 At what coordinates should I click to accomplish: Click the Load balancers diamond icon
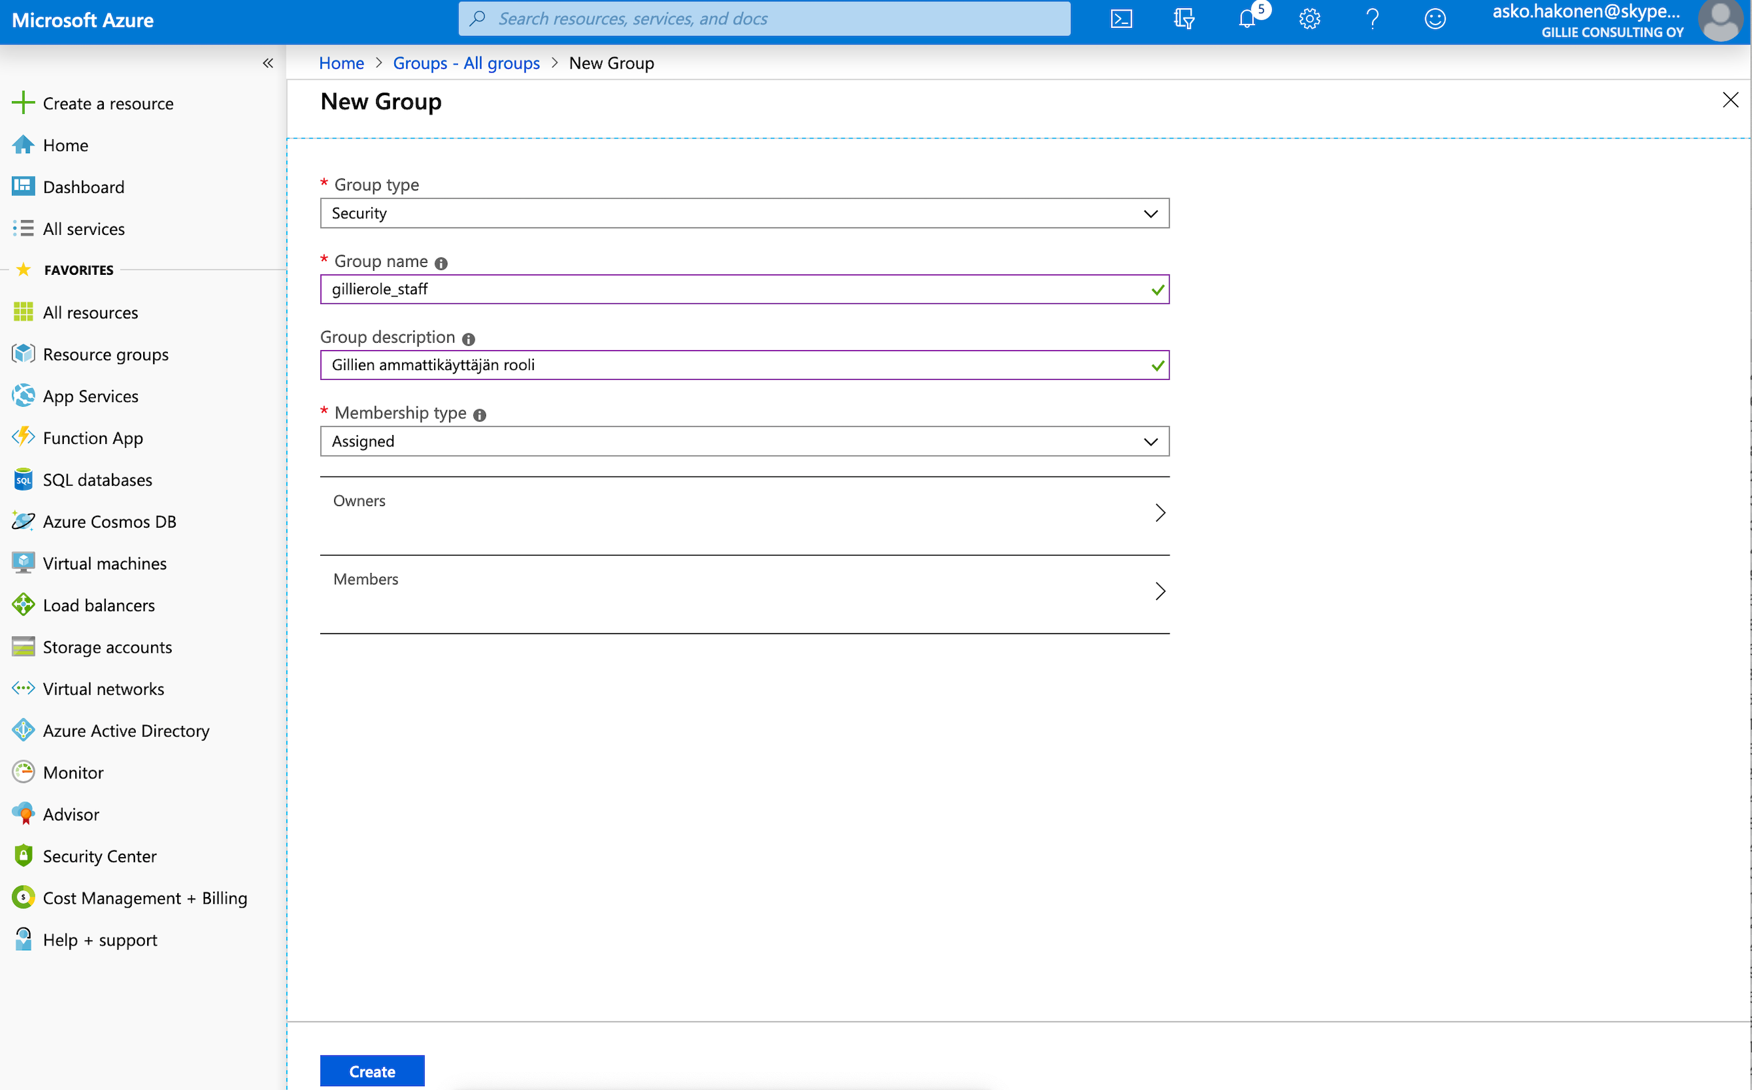(x=23, y=604)
